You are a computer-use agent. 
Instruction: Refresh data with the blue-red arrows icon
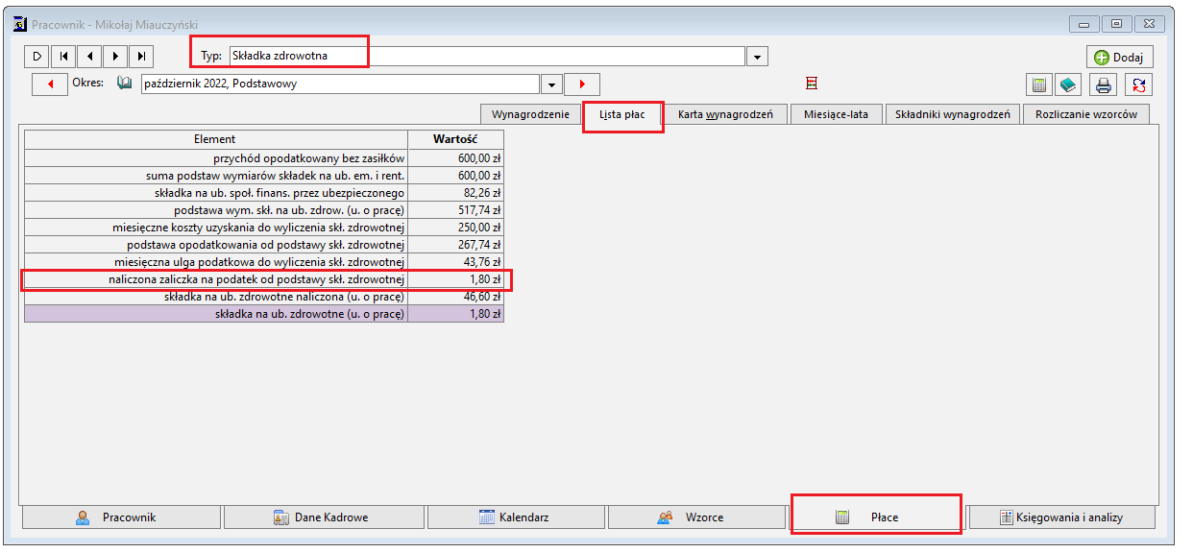pyautogui.click(x=1138, y=84)
